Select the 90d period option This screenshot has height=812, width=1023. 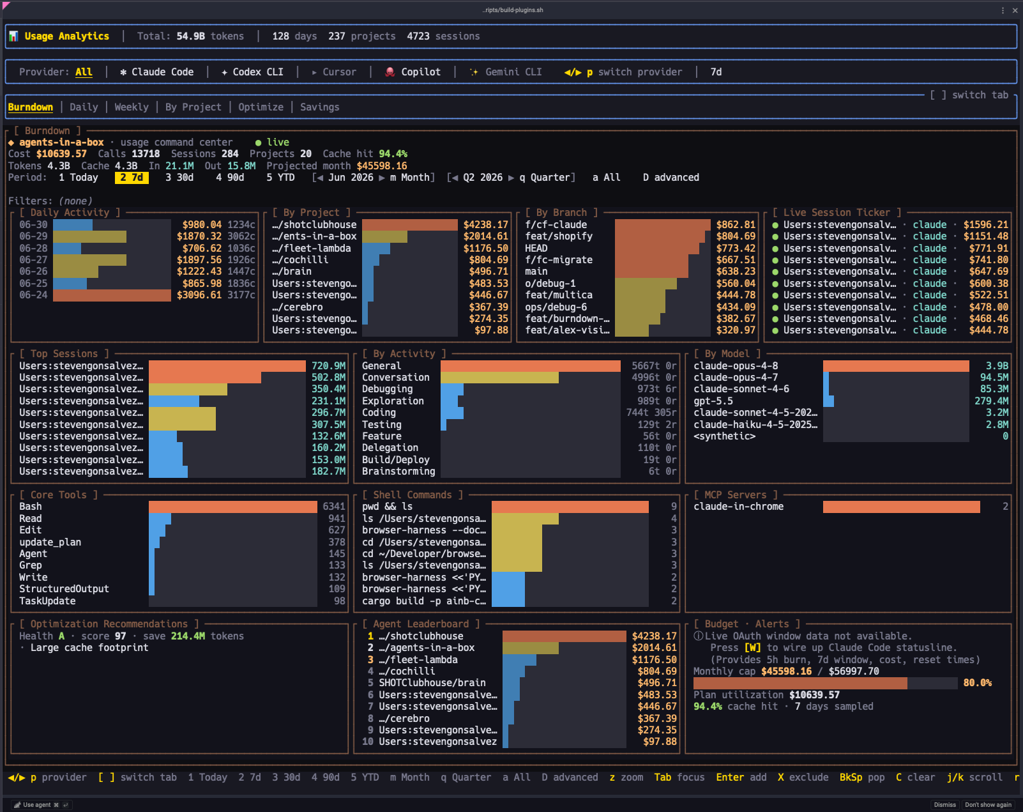click(230, 178)
